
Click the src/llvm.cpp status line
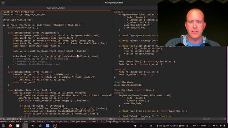coord(56,119)
